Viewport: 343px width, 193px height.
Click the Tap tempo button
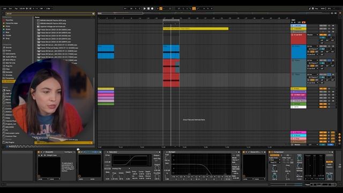click(16, 9)
